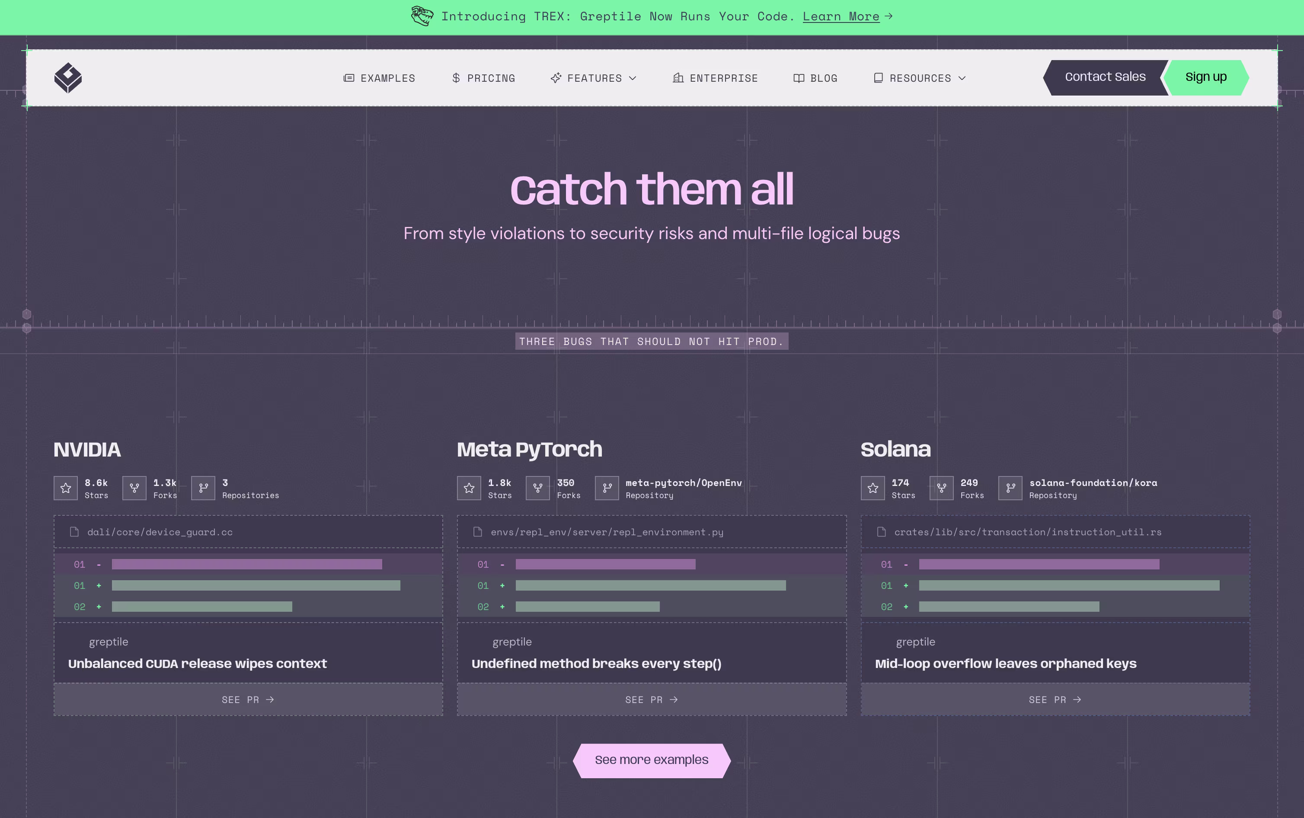Click the solana-foundation/kora repository icon
Screen dimensions: 1304x818
(1010, 488)
